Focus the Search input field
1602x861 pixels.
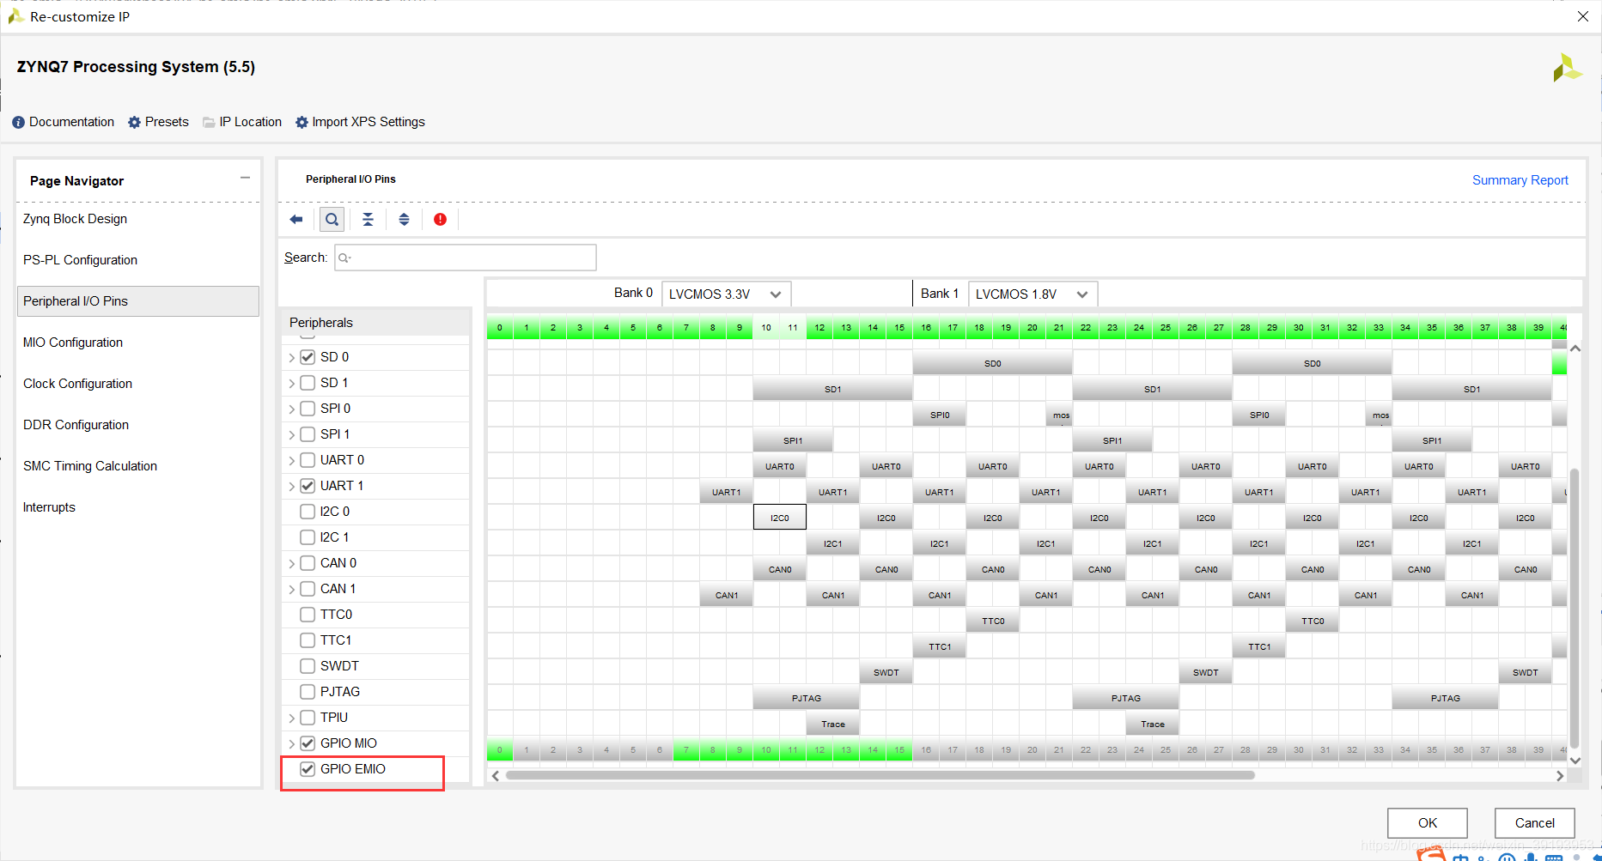tap(465, 258)
